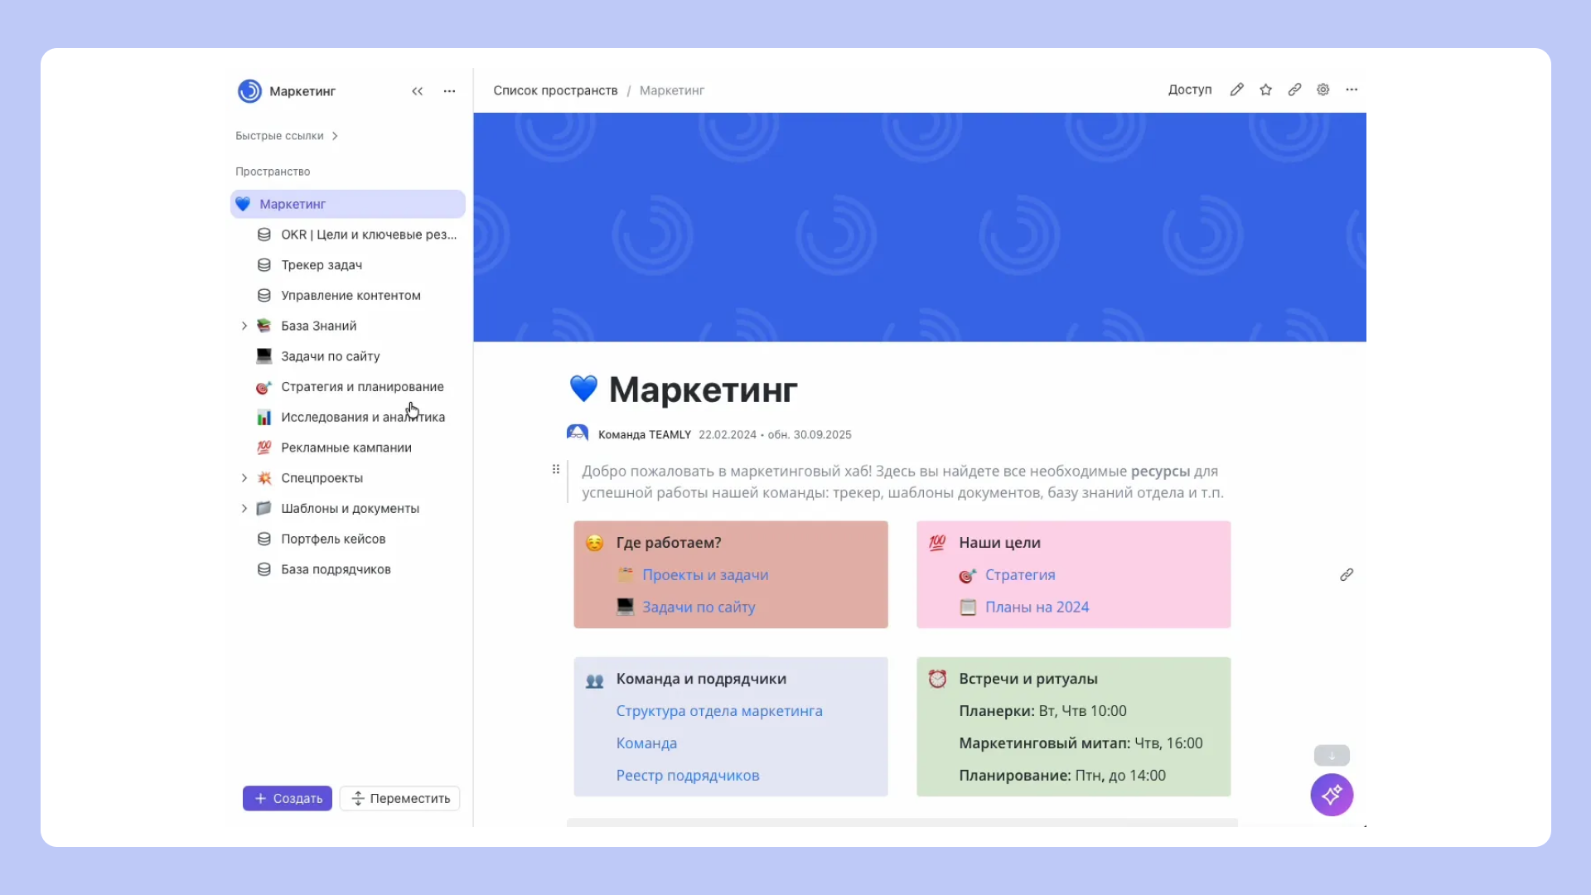Screen dimensions: 1591x895
Task: Copy page link via header chain icon
Action: 1294,89
